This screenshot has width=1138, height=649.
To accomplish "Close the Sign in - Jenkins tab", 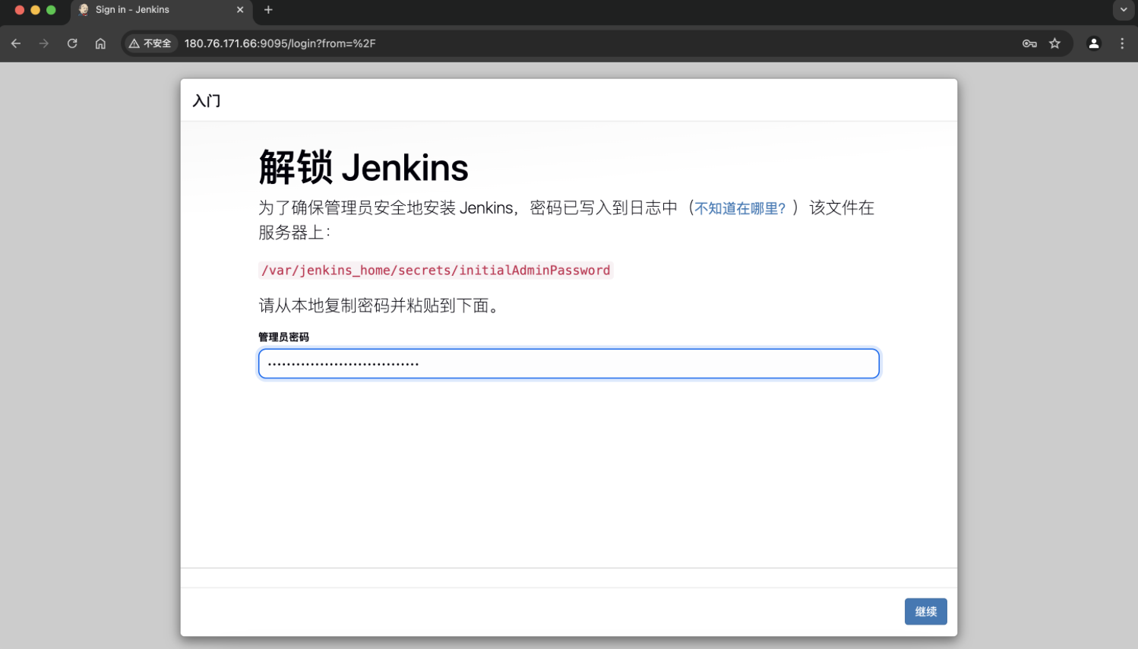I will point(240,10).
